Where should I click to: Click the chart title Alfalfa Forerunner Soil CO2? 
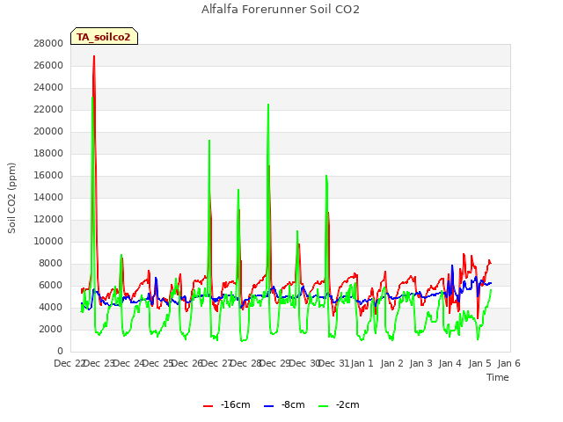(281, 10)
